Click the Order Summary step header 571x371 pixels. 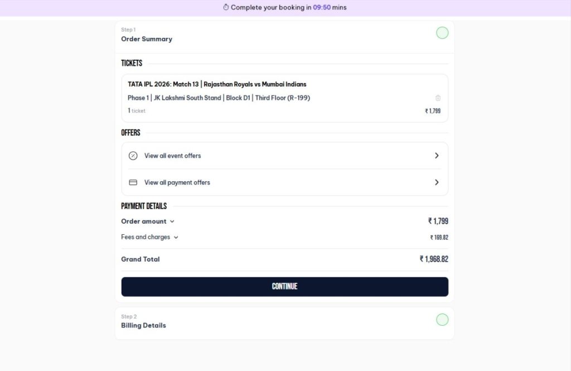(146, 39)
